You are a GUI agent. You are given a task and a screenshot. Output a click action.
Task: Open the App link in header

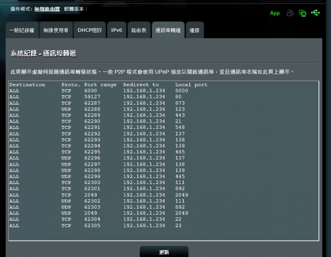coord(274,13)
